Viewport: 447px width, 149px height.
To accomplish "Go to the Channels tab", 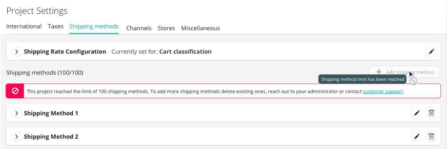I will [139, 28].
